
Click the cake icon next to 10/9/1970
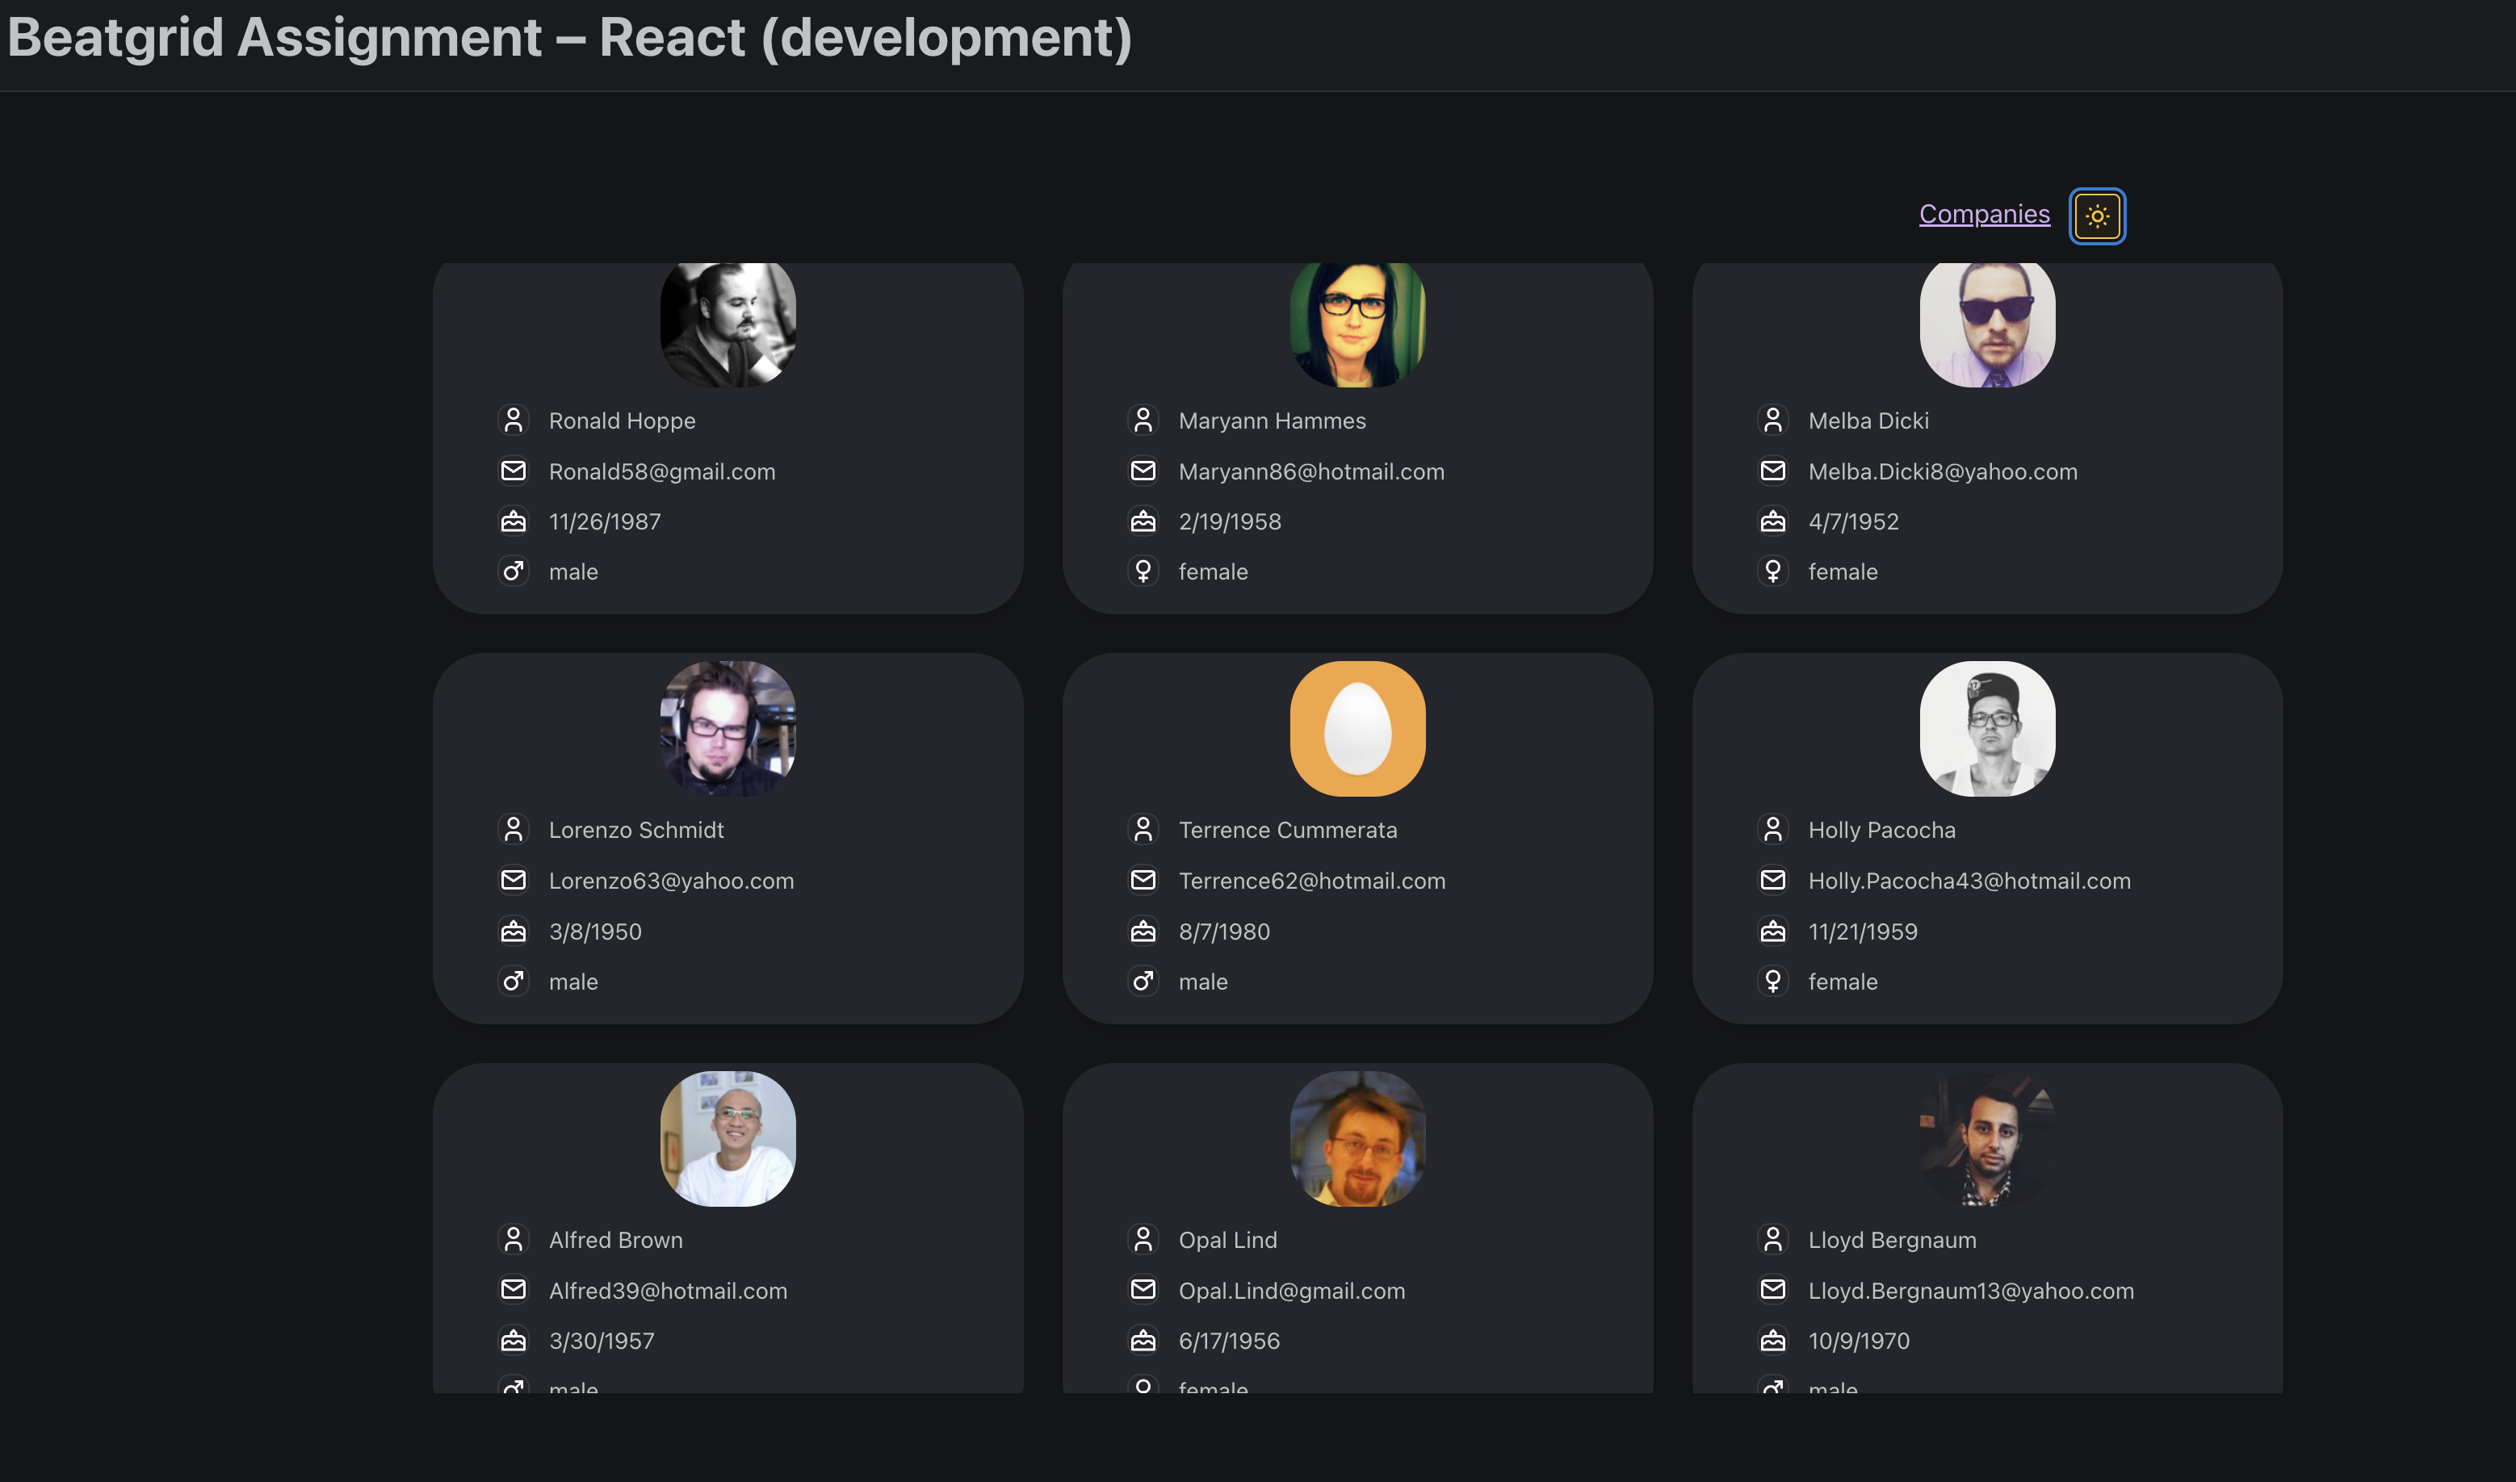pos(1772,1340)
